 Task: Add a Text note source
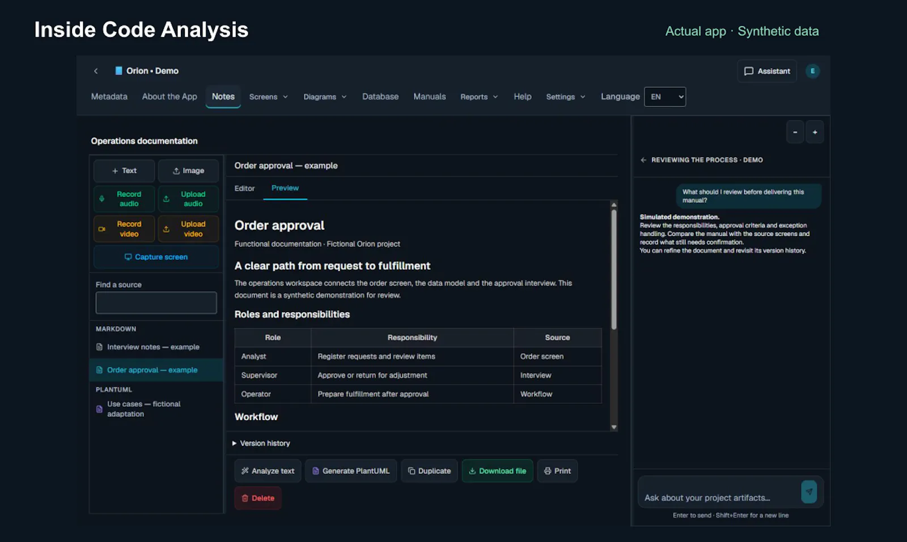pyautogui.click(x=124, y=170)
